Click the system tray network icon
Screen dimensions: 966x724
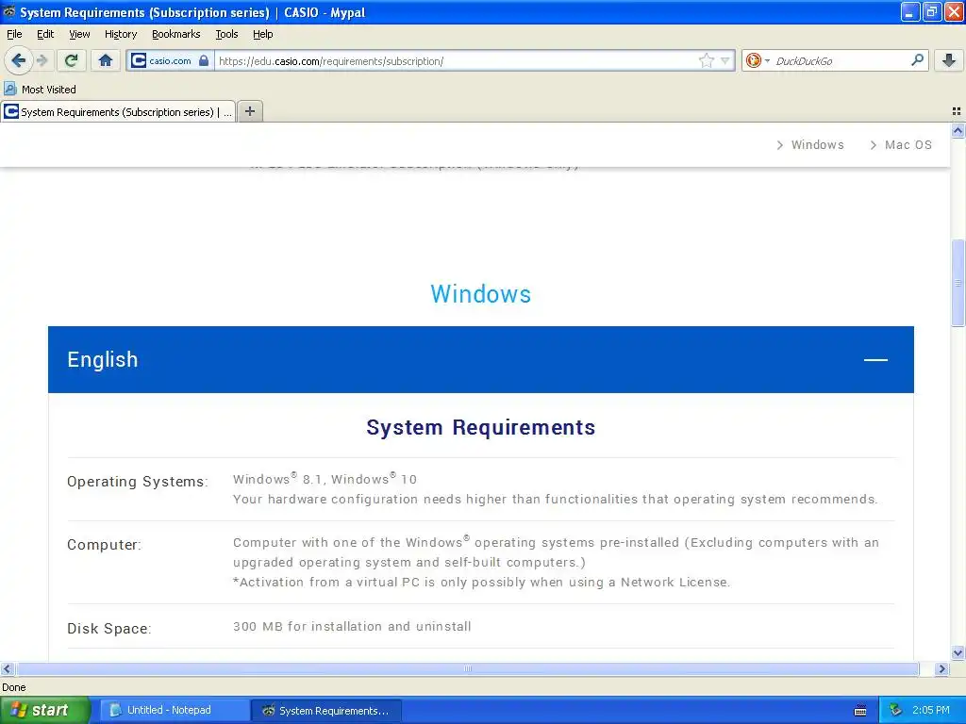pyautogui.click(x=895, y=710)
